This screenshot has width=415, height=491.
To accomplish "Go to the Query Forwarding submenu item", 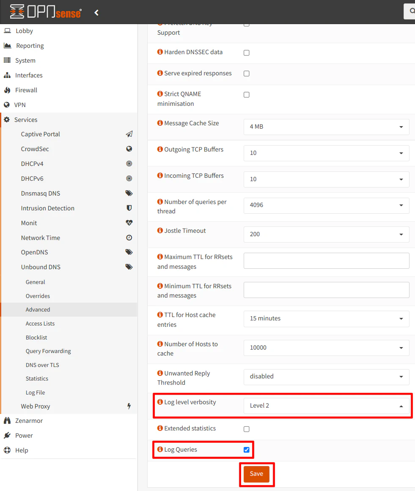I will coord(48,351).
